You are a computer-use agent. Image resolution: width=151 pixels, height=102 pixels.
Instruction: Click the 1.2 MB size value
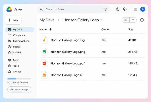click(x=132, y=75)
